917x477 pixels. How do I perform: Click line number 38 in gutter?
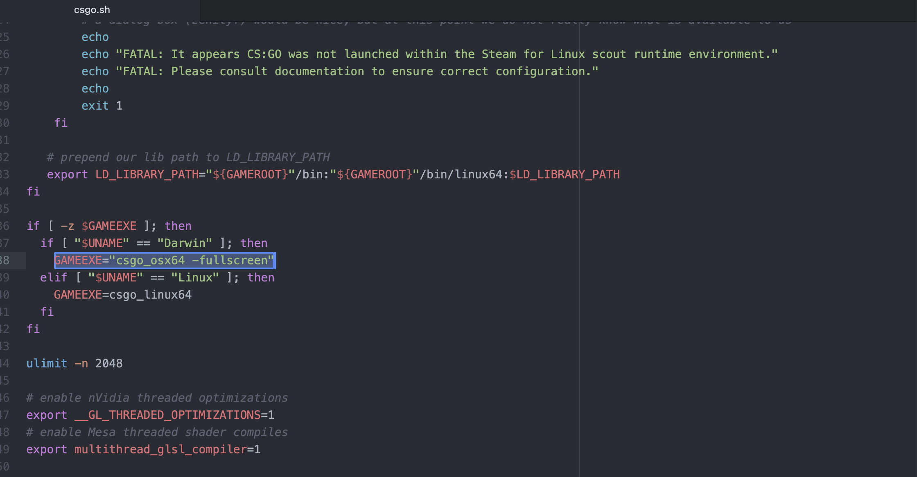click(x=5, y=261)
